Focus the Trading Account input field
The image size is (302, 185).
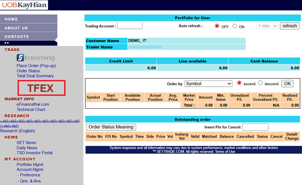130,26
